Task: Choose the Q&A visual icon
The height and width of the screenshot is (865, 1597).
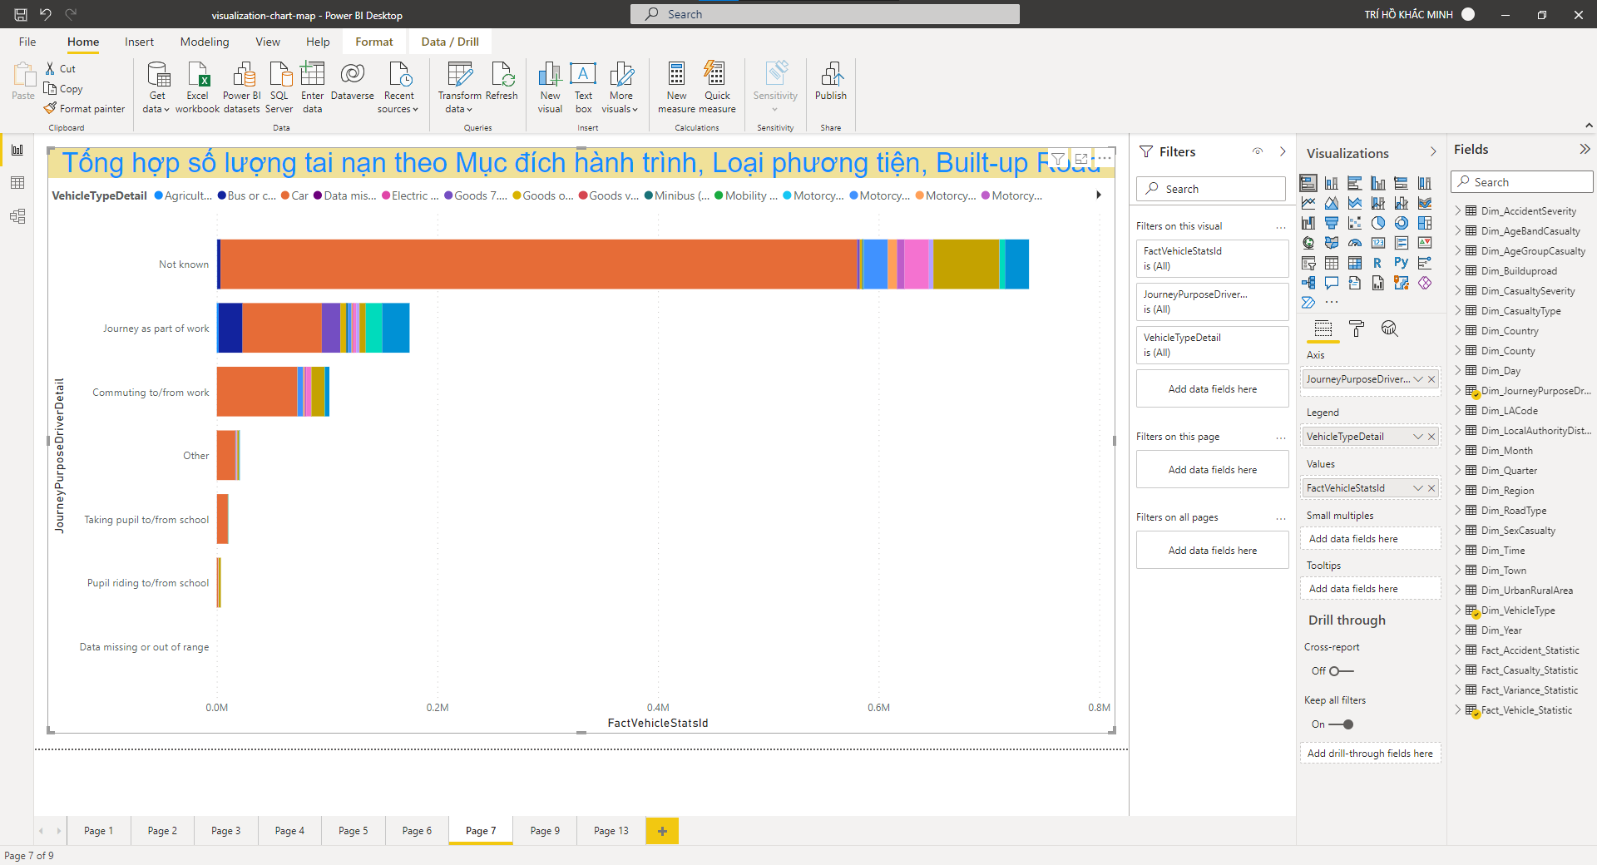Action: tap(1332, 283)
